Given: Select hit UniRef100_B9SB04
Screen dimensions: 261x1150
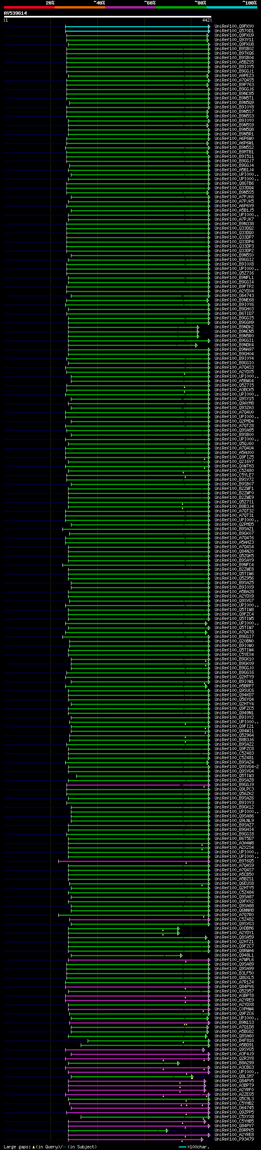Looking at the screenshot, I should [x=234, y=58].
